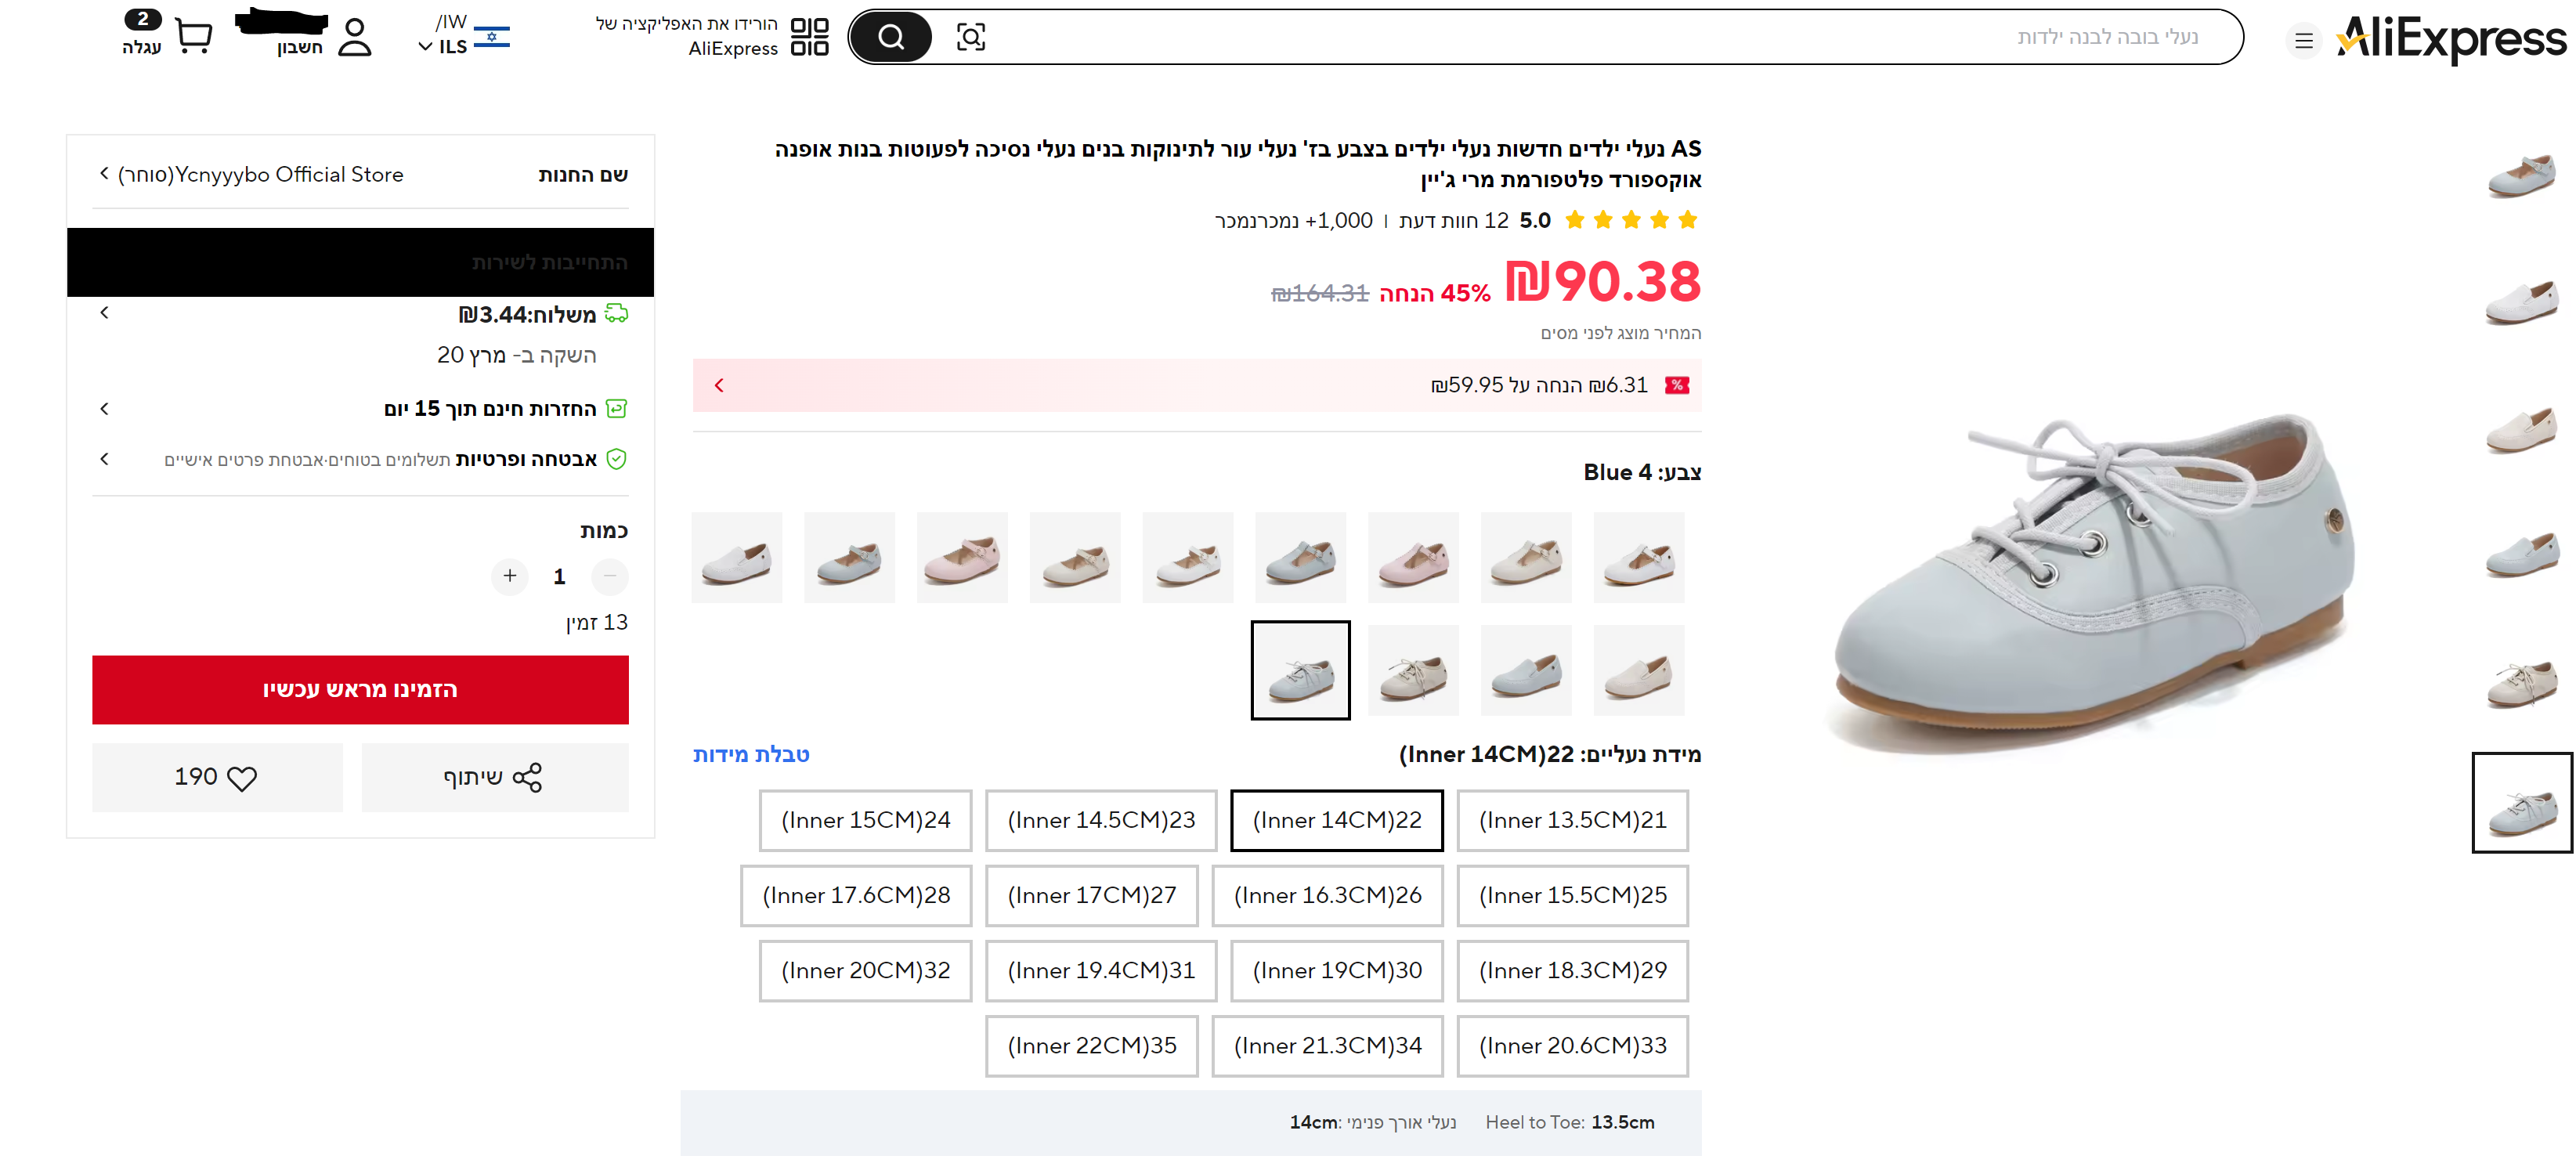Click the red buy now button

[360, 689]
